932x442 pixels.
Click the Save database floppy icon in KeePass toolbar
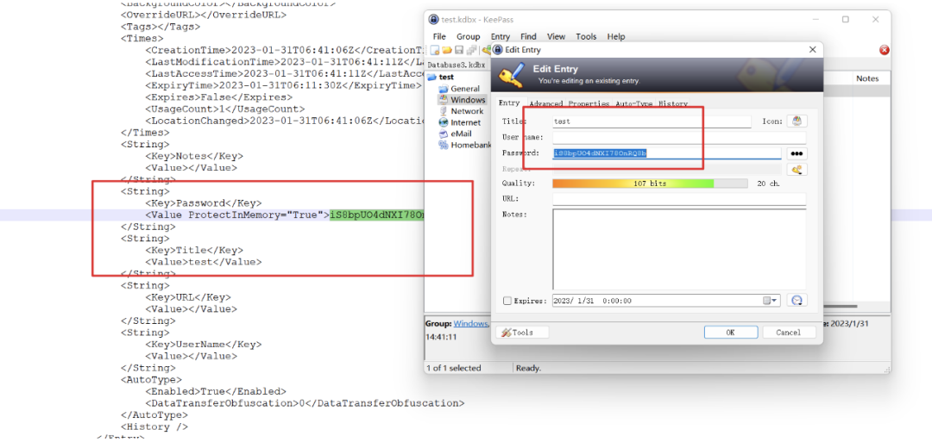click(459, 51)
